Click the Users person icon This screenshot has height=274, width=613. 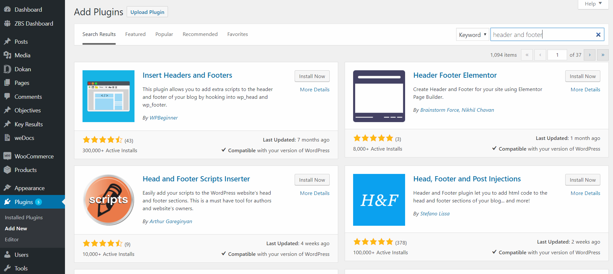pyautogui.click(x=7, y=255)
